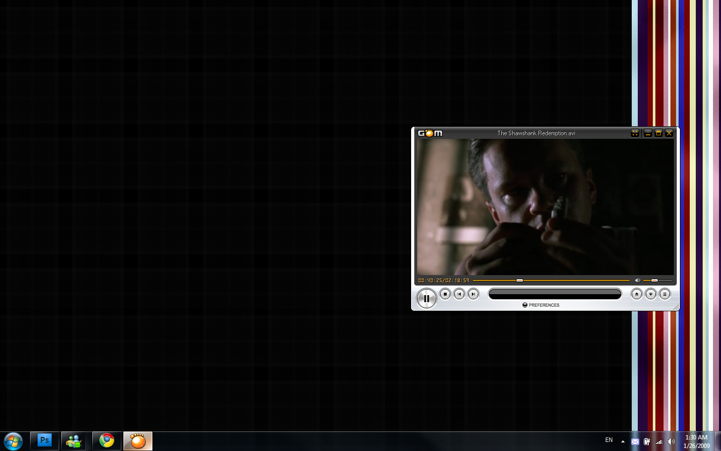Image resolution: width=721 pixels, height=451 pixels.
Task: Switch GOM Player to full screen
Action: (635, 133)
